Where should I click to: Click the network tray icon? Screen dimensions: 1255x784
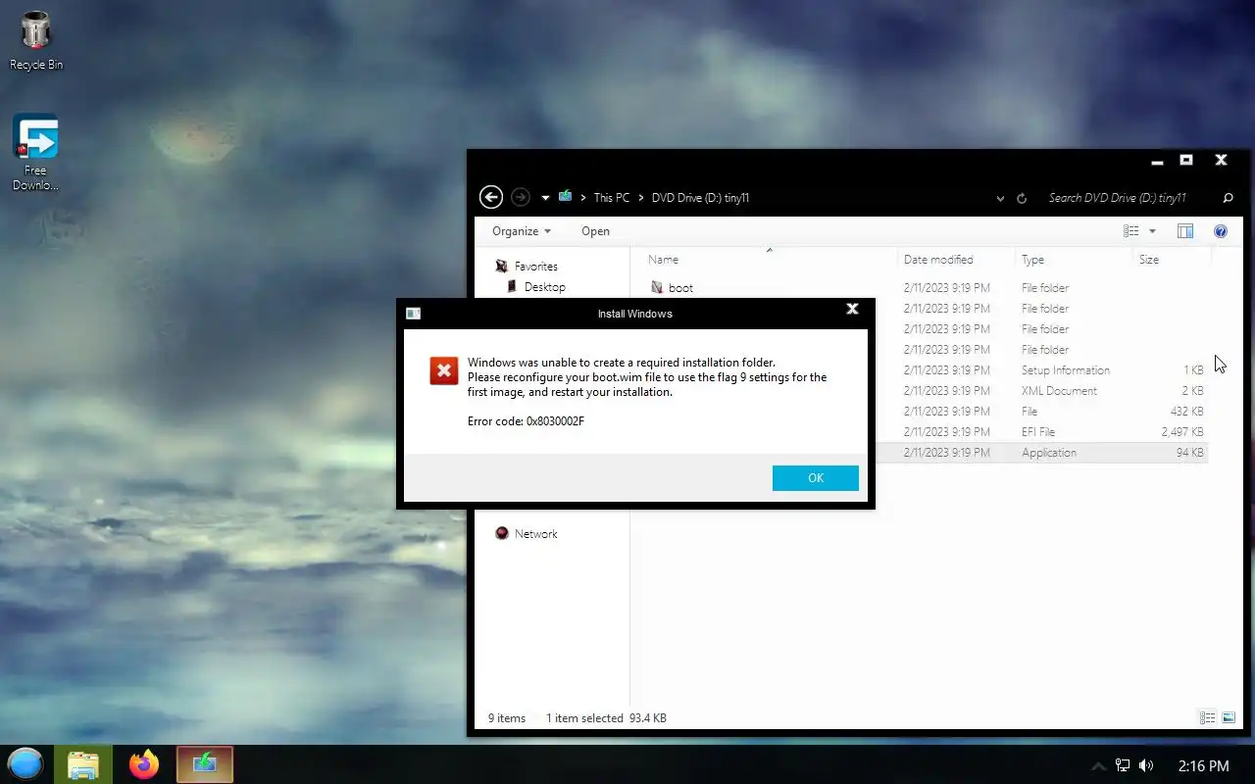click(x=1123, y=765)
